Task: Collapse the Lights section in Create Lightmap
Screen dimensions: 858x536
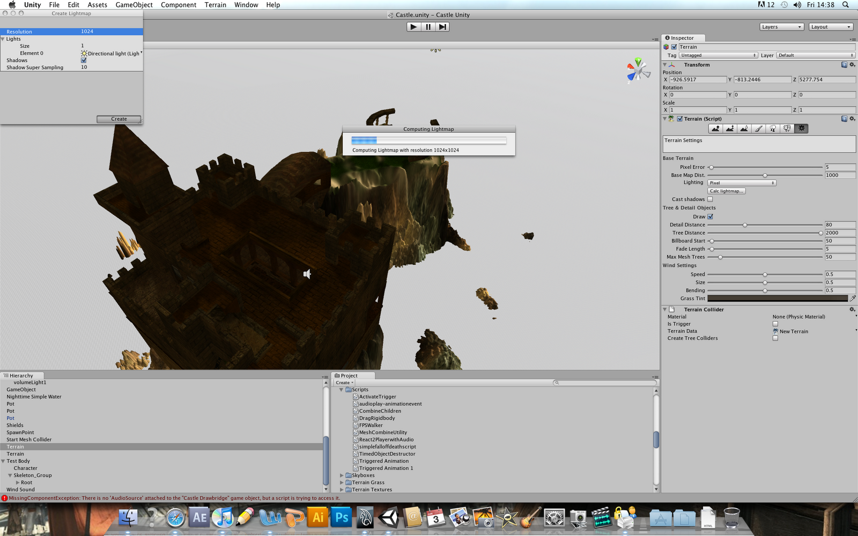Action: click(3, 39)
